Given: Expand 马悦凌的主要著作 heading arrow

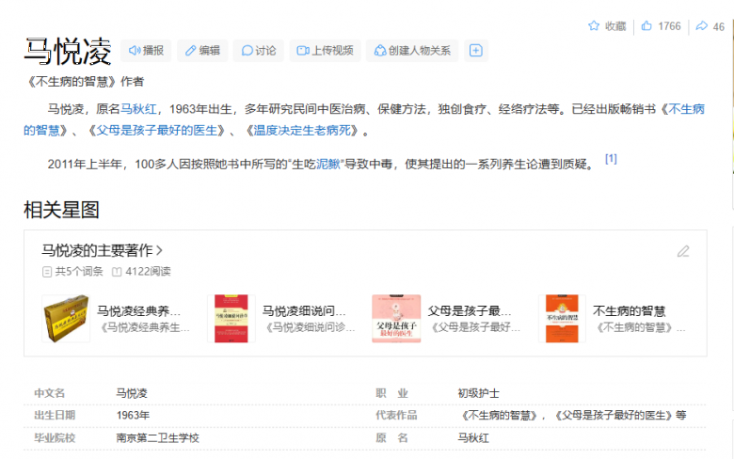Looking at the screenshot, I should coord(160,251).
